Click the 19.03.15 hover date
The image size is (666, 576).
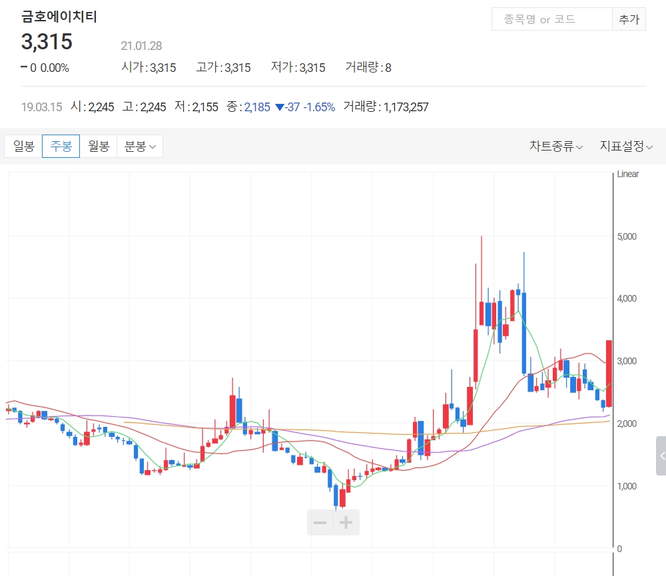click(41, 107)
